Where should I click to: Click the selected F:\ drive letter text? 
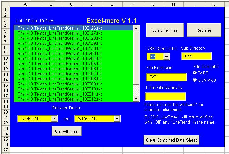tap(153, 57)
